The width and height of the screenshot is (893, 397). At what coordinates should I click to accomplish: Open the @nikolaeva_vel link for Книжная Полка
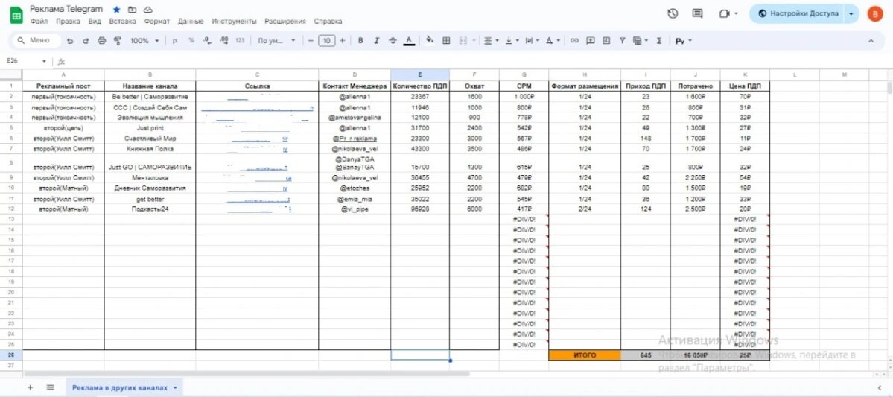coord(355,149)
